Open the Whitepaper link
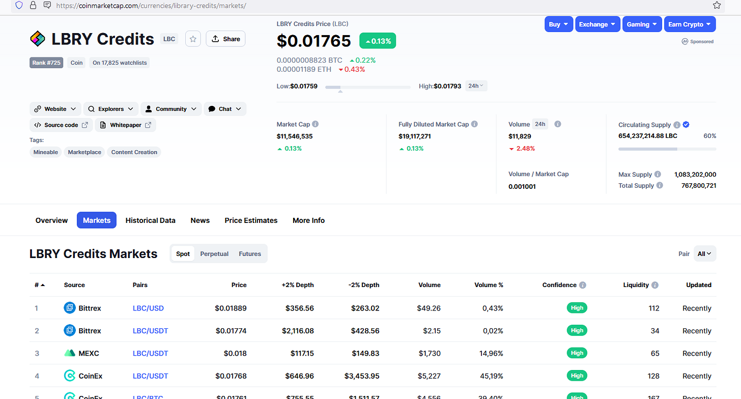741x399 pixels. click(x=125, y=125)
